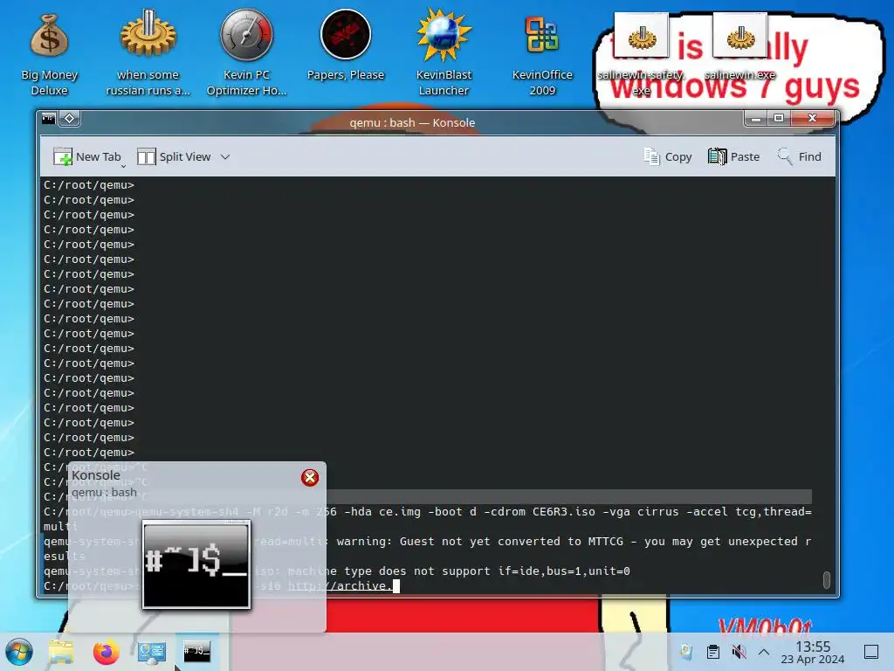Click notes tray icon left of clipboard
This screenshot has width=894, height=671.
pyautogui.click(x=686, y=652)
